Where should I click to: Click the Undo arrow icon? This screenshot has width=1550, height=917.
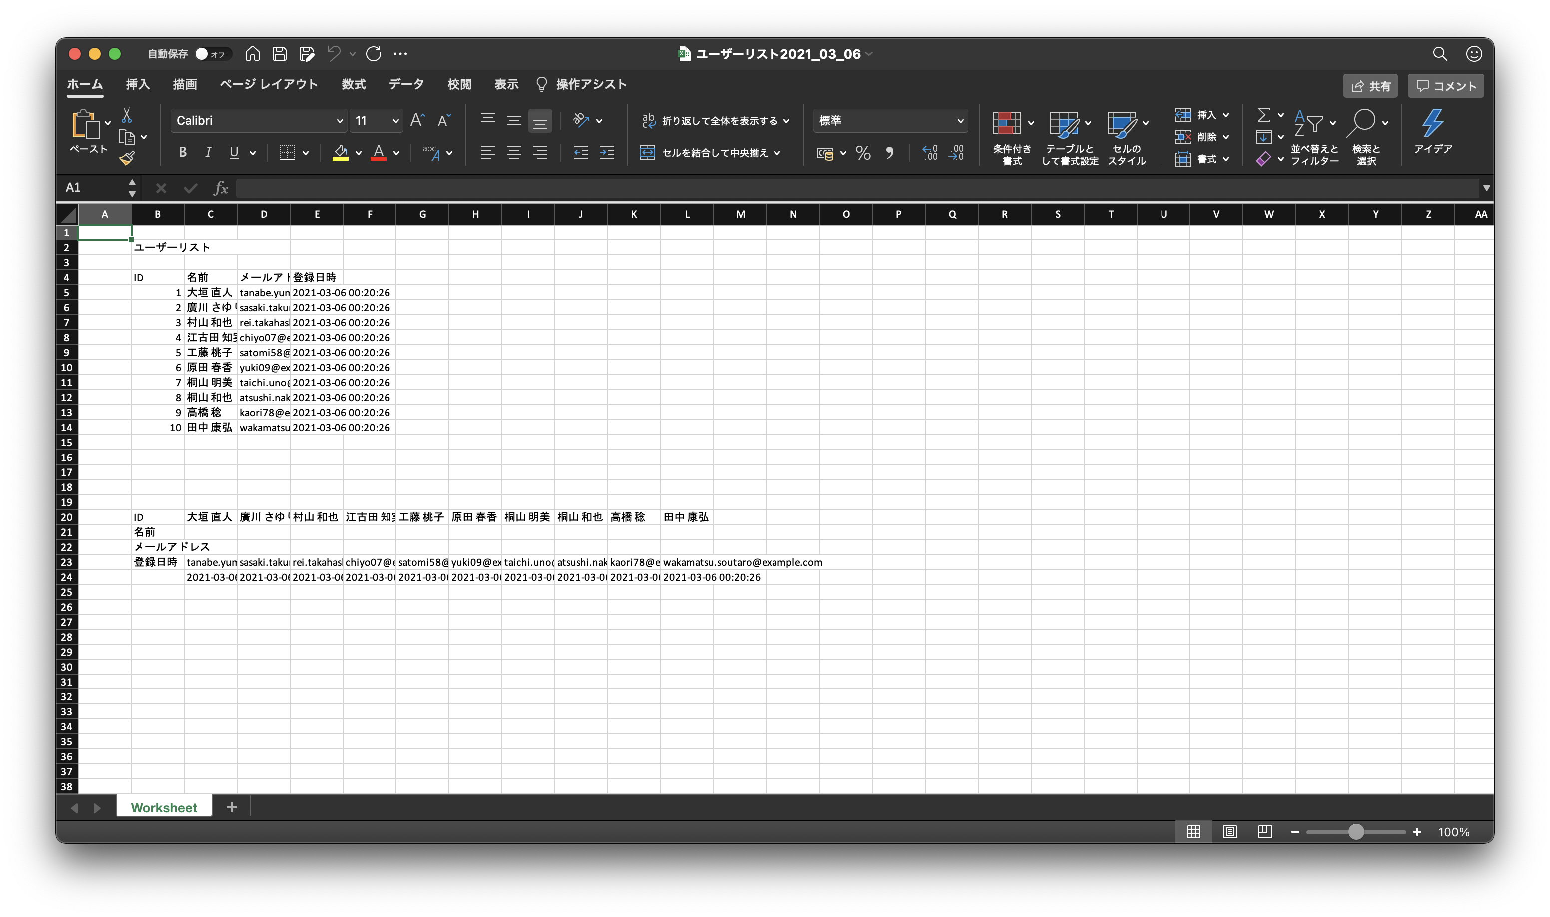(334, 54)
